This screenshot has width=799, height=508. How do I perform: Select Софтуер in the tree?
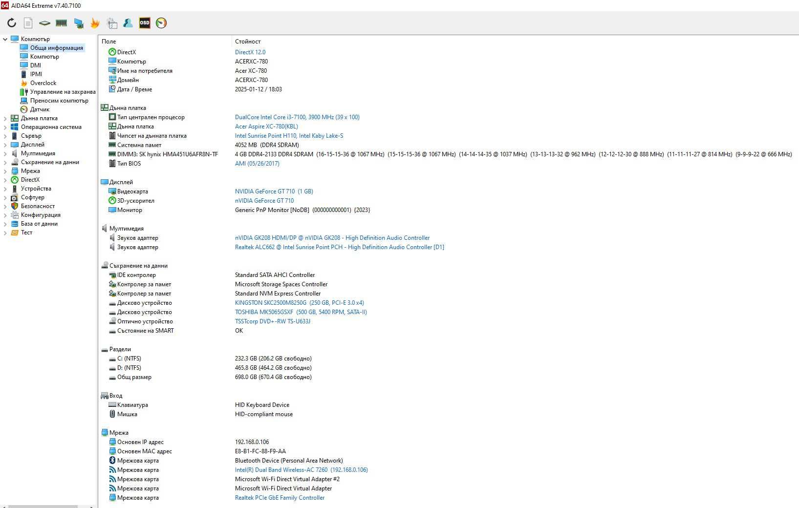32,197
